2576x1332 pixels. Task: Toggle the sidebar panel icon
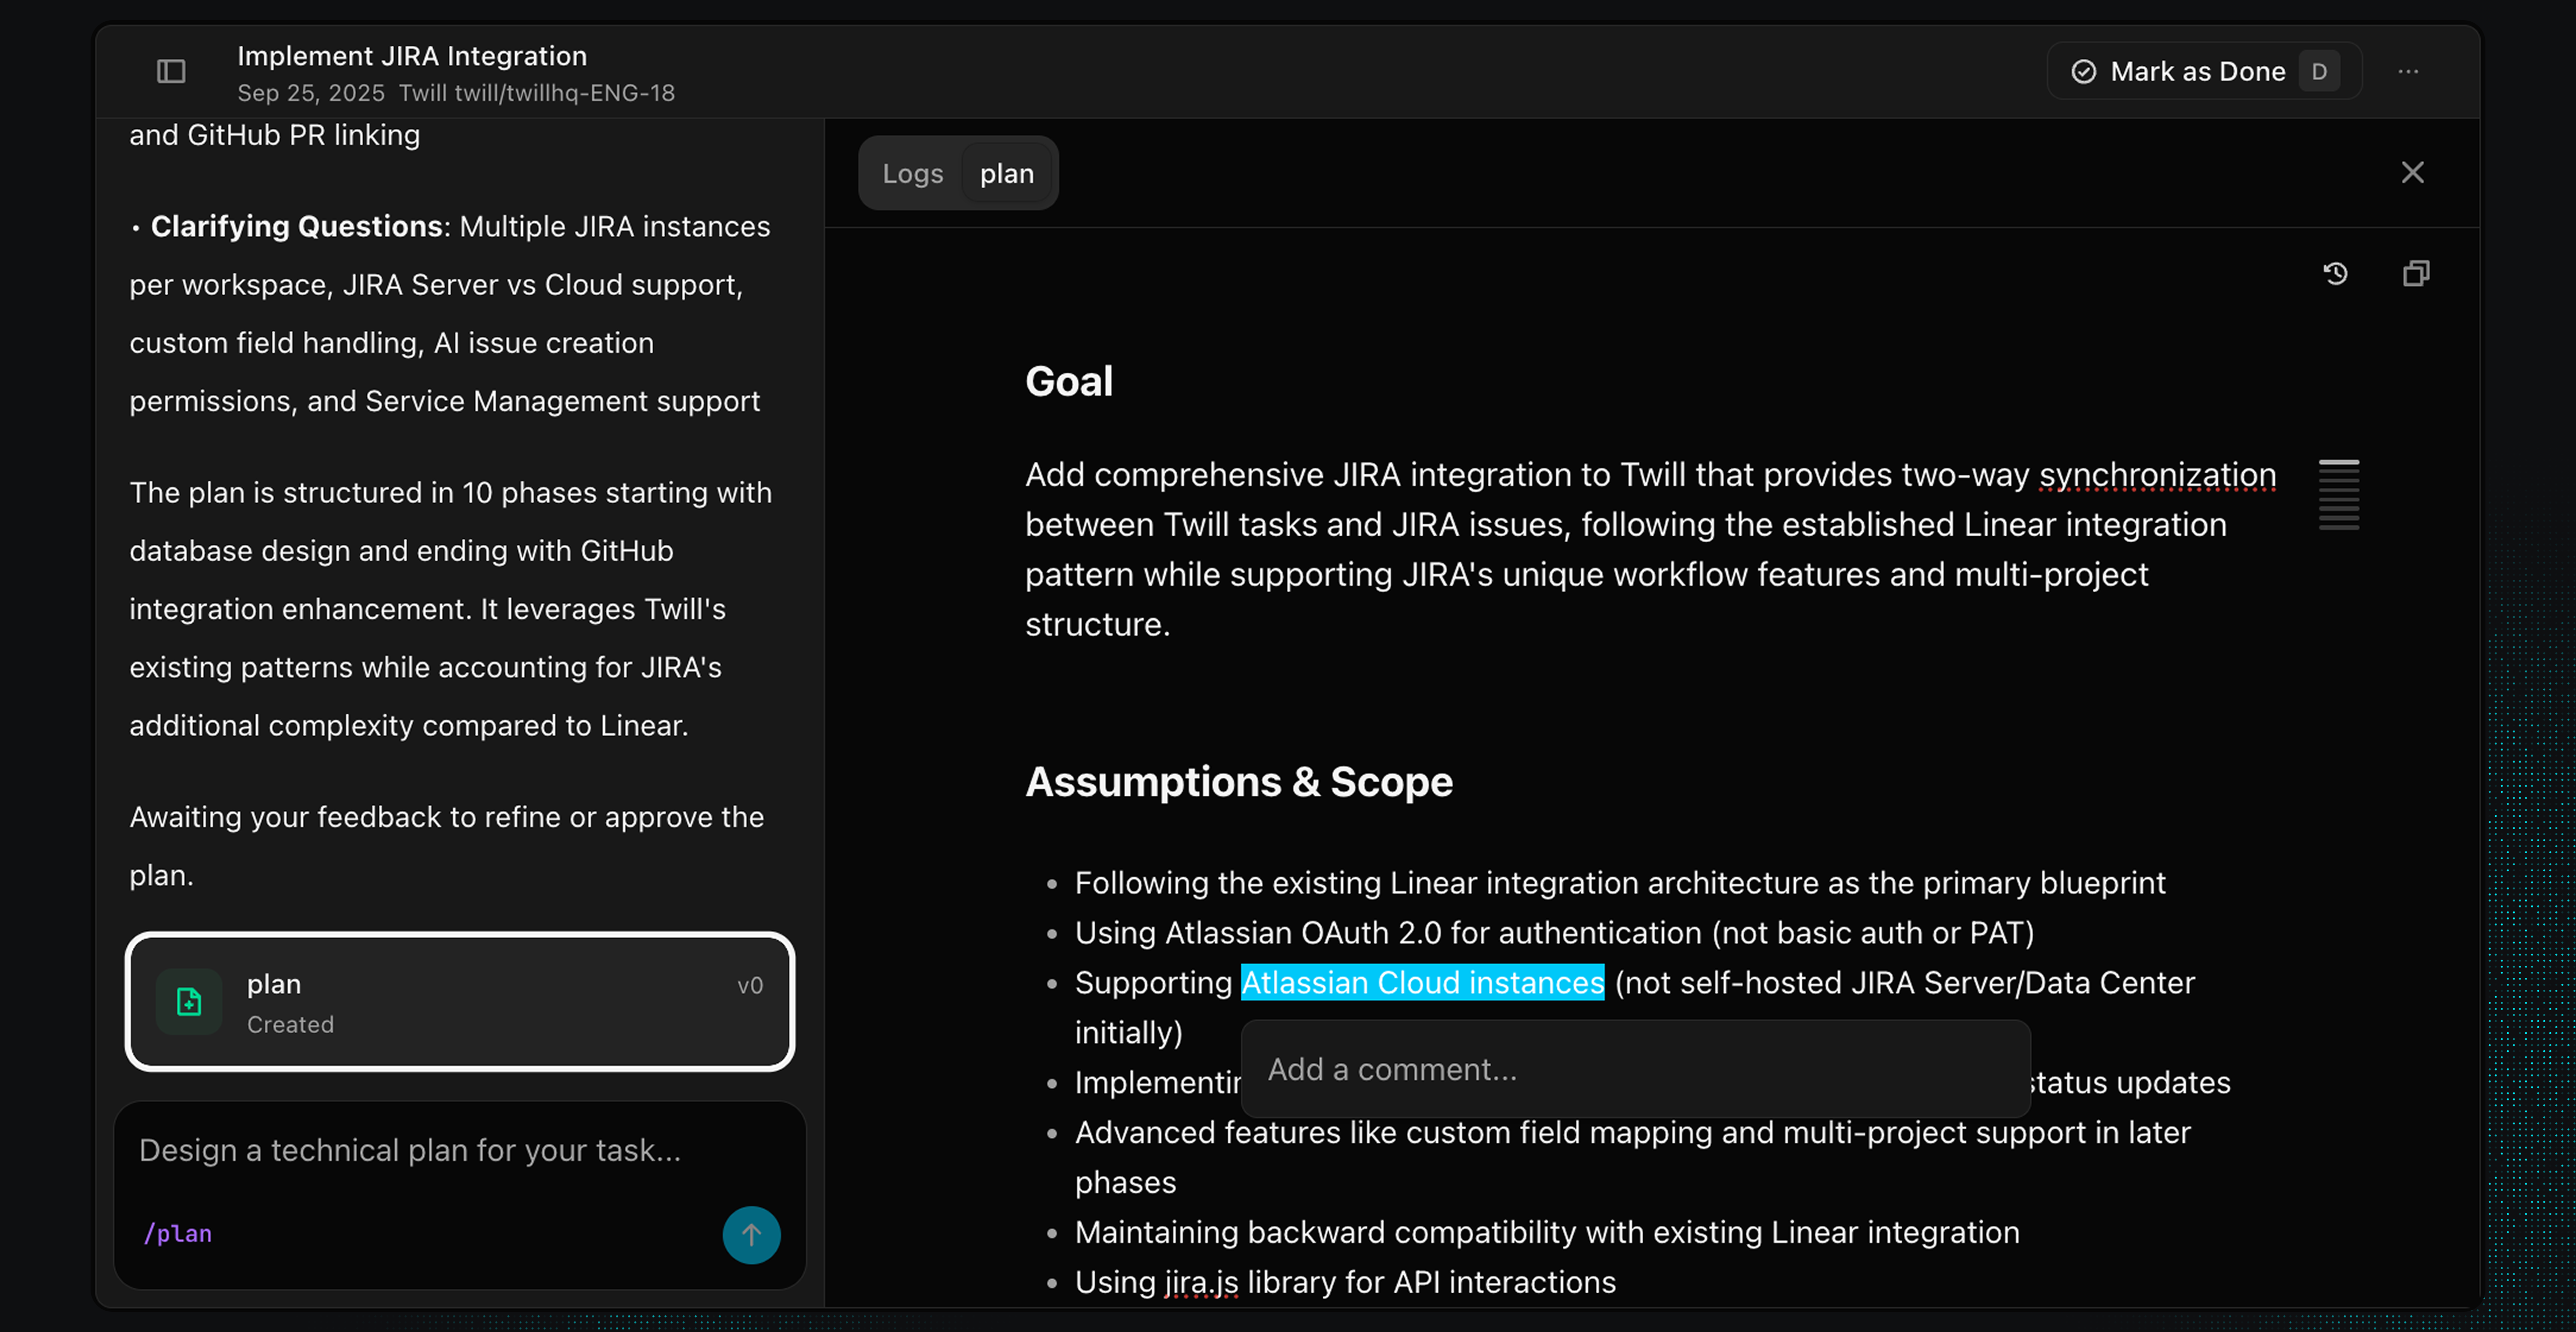point(171,71)
